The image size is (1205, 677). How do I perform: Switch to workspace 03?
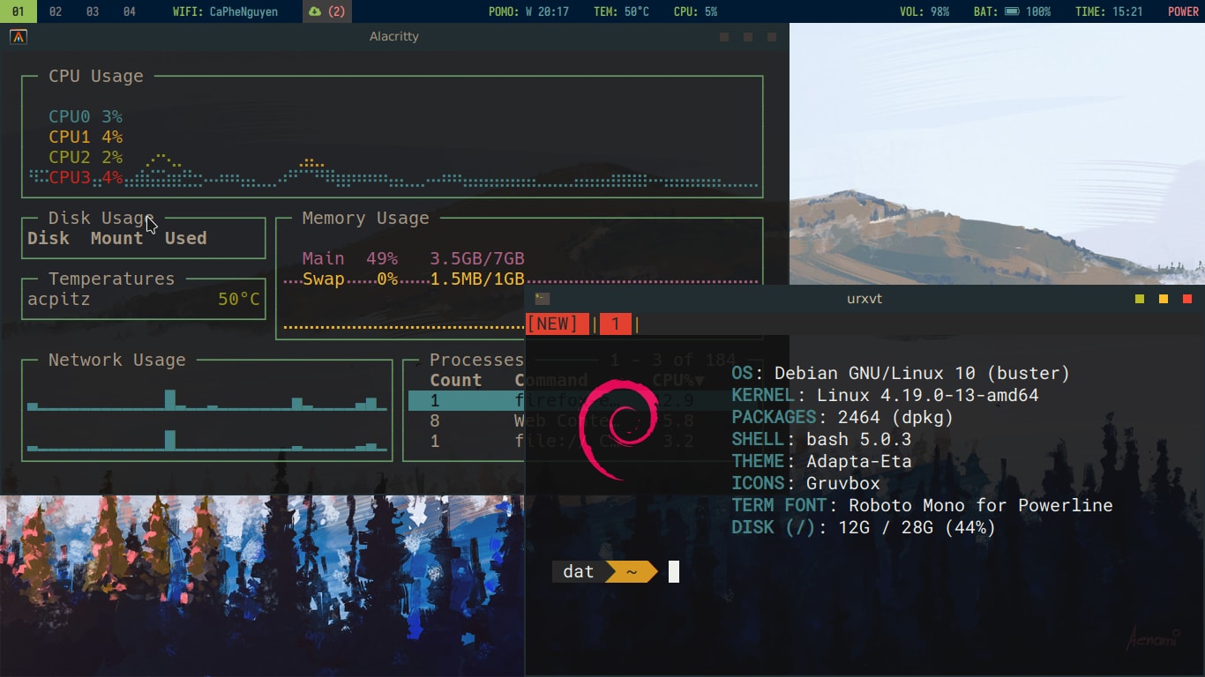[93, 11]
